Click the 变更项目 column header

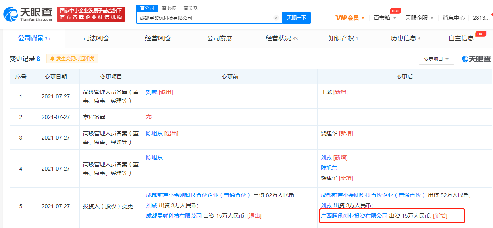pos(111,77)
